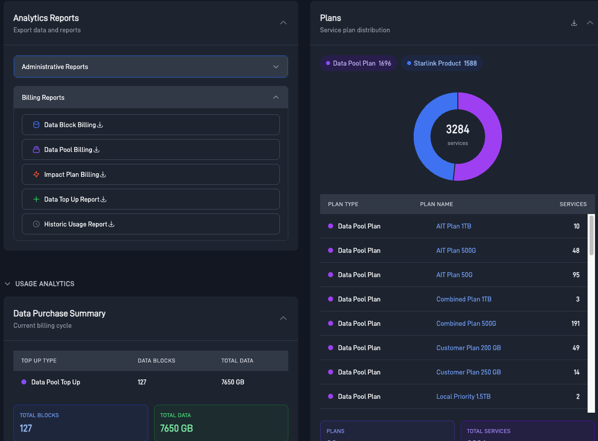This screenshot has width=598, height=441.
Task: Open the Combined Plan 1TB link
Action: (x=464, y=299)
